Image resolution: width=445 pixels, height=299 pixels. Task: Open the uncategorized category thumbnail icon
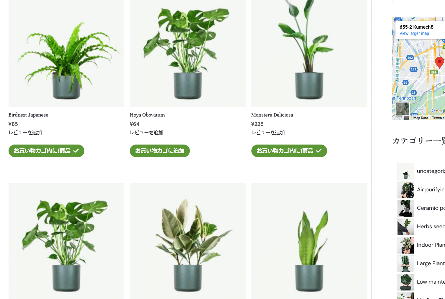(406, 171)
